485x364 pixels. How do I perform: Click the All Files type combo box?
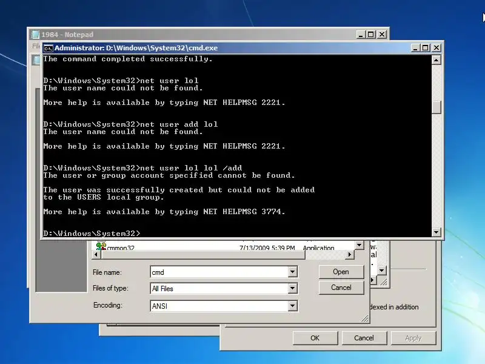point(224,289)
